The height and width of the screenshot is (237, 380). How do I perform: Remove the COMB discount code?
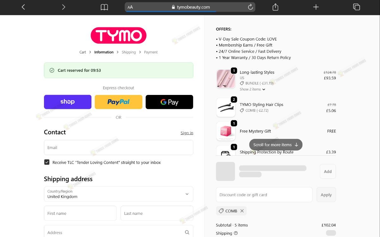[242, 211]
